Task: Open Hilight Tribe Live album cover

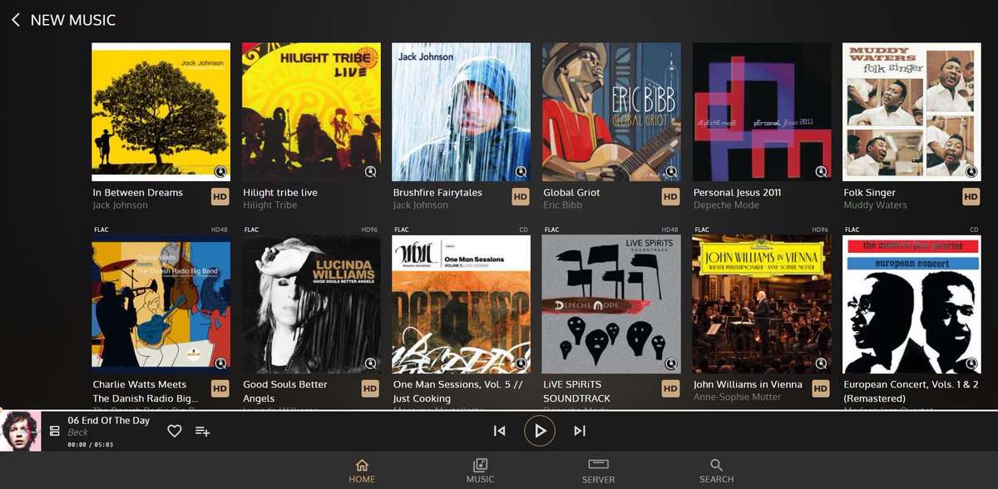Action: tap(311, 112)
